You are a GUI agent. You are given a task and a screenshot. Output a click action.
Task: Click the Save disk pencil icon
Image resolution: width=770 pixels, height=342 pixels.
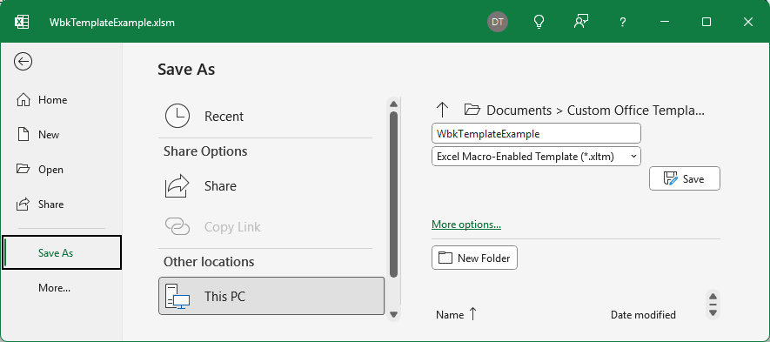[x=670, y=179]
